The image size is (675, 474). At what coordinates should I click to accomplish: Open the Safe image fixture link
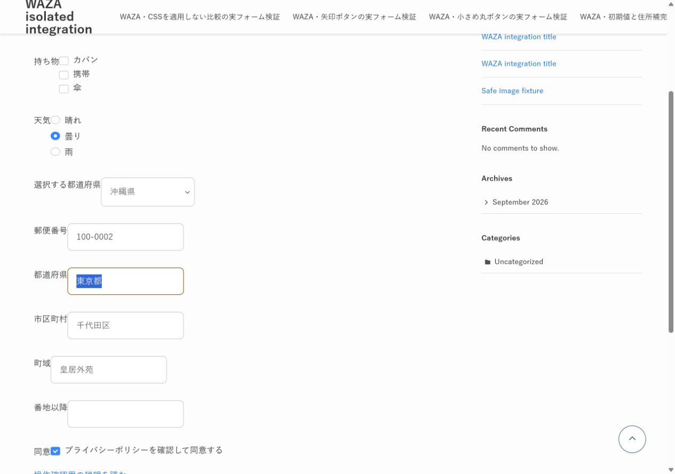pos(512,91)
